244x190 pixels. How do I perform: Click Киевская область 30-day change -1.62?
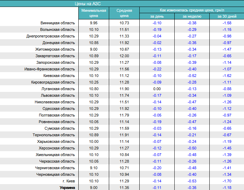[226, 76]
